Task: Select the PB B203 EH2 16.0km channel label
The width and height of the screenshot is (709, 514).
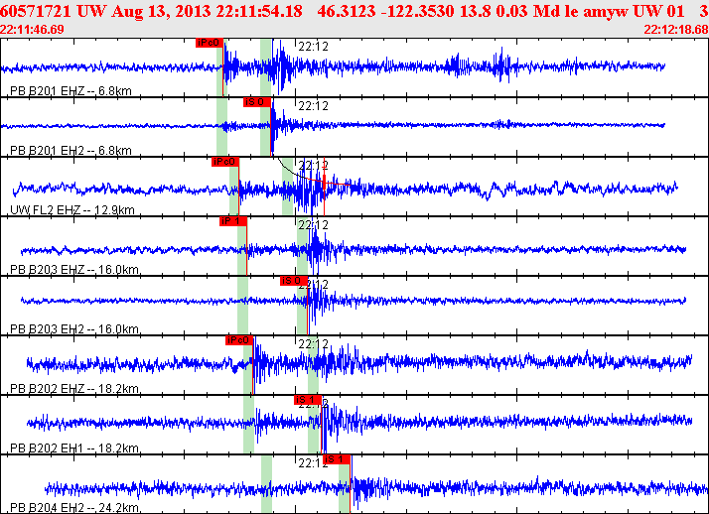Action: (74, 329)
